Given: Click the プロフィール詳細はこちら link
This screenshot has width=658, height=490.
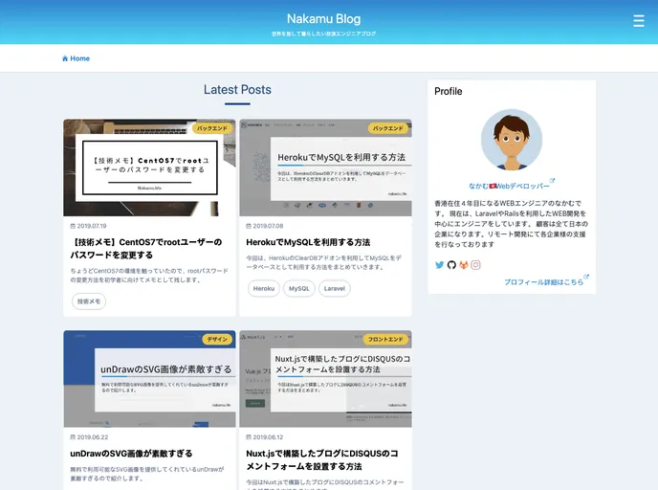Looking at the screenshot, I should 543,282.
